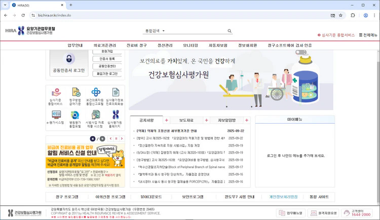Open the 진료비 청구 menu

136,45
